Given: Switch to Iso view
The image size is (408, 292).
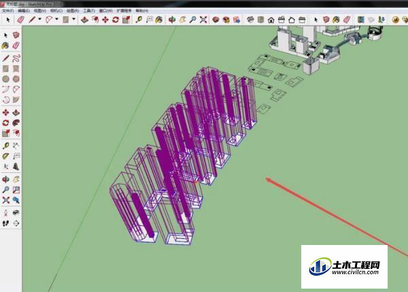Looking at the screenshot, I should coord(250,20).
